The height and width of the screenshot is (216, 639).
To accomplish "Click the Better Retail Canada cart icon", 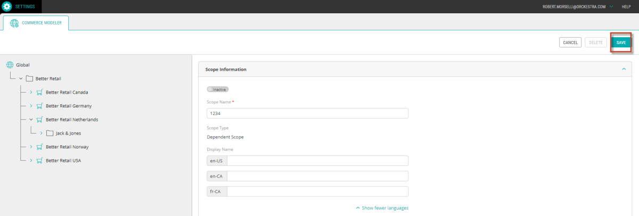I will click(39, 92).
